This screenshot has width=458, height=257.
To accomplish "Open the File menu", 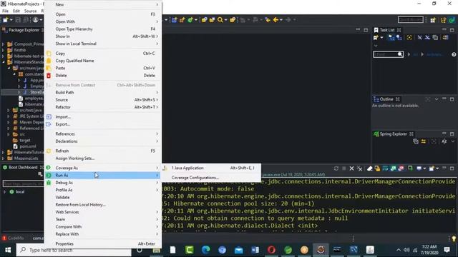I will (x=5, y=11).
